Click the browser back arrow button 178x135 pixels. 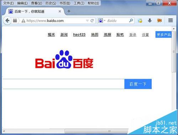pyautogui.click(x=7, y=21)
